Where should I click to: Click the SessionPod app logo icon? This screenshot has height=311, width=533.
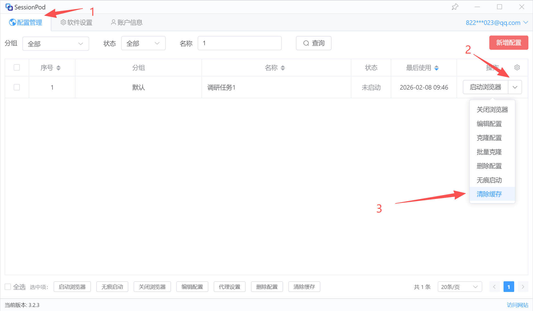click(x=9, y=7)
